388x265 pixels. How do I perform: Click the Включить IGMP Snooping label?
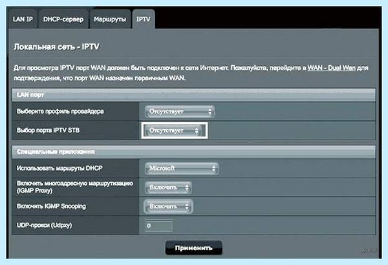pos(51,206)
